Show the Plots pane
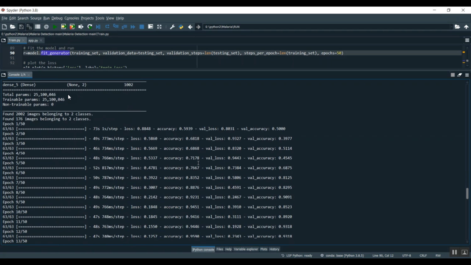The height and width of the screenshot is (265, 471). (x=264, y=249)
